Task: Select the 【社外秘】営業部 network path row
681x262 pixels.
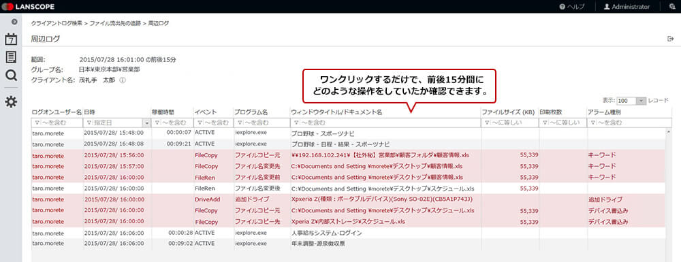Action: 349,155
